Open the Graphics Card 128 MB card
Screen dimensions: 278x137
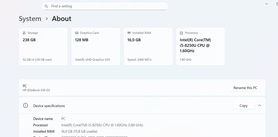96,46
